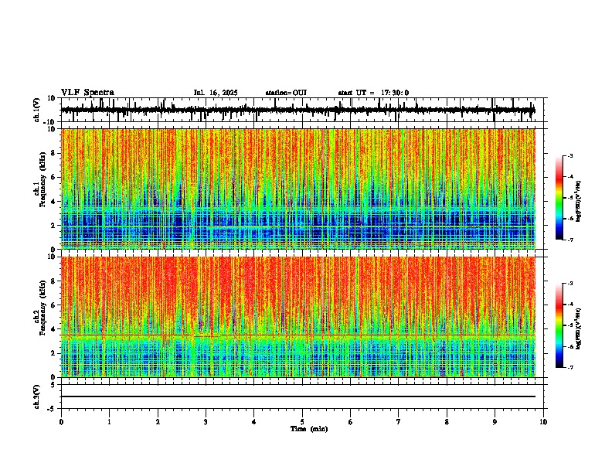Viewport: 612px width, 473px height.
Task: Click the time axis tick label '5'
Action: 302,422
